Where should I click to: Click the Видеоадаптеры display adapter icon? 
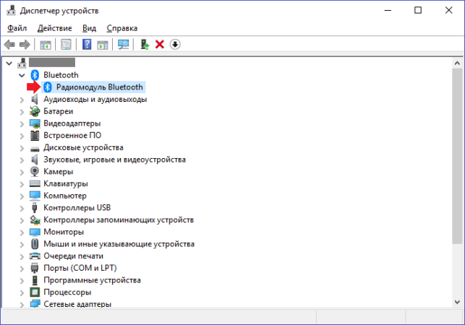pyautogui.click(x=35, y=123)
